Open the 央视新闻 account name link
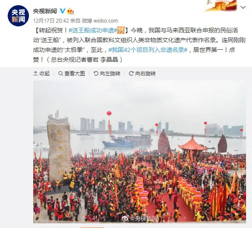This screenshot has width=252, height=228. pos(45,11)
